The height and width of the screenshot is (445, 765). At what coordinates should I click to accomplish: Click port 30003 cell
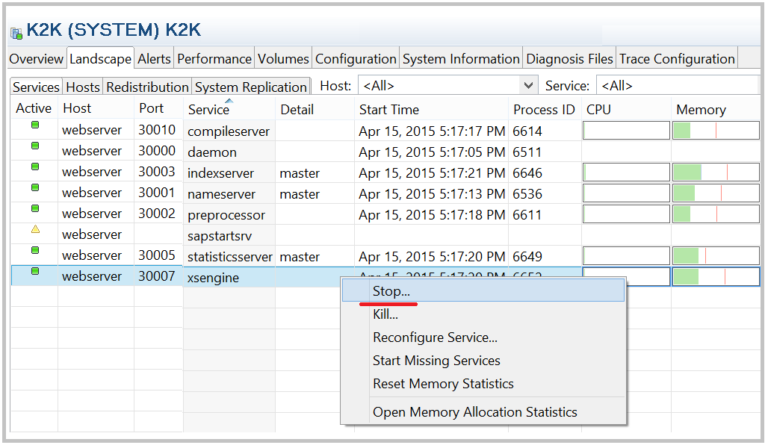[157, 172]
